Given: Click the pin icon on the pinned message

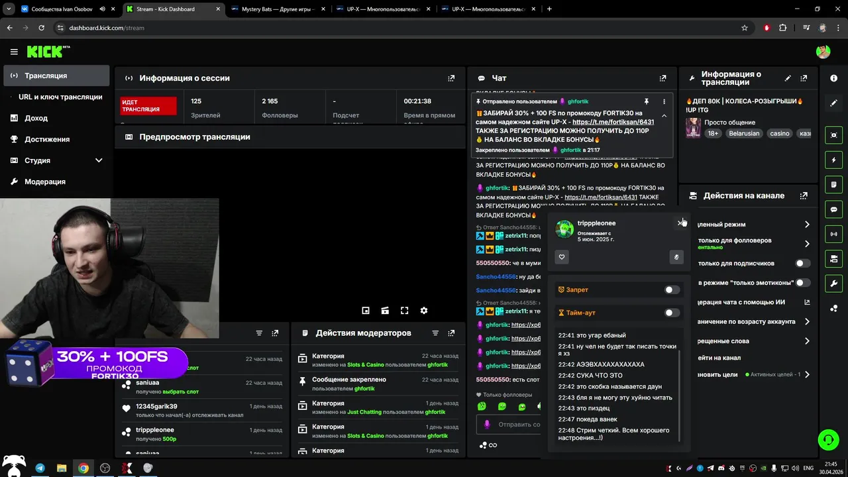Looking at the screenshot, I should (646, 101).
